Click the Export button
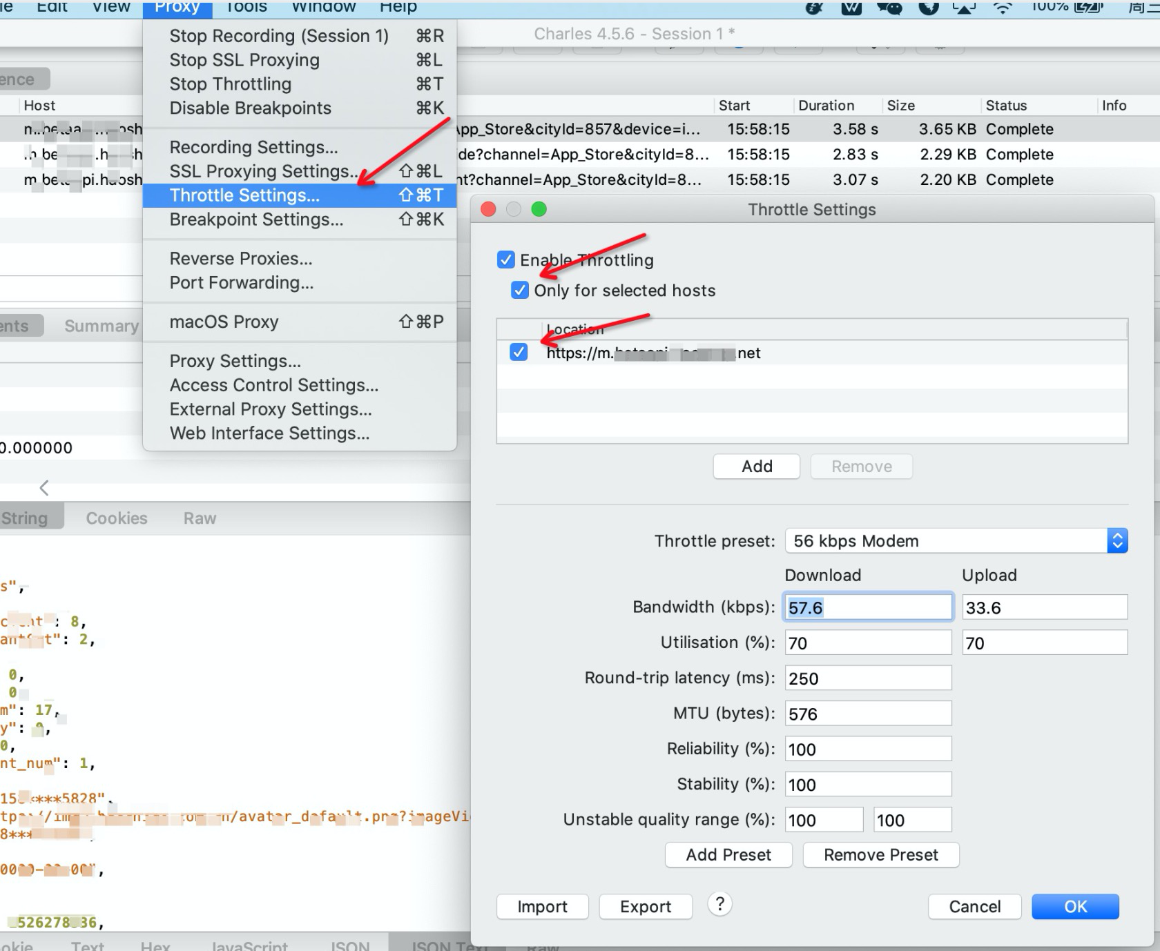Screen dimensions: 1160x951 tap(646, 907)
